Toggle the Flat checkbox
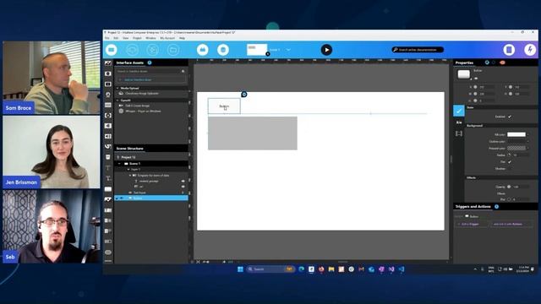 pyautogui.click(x=510, y=162)
